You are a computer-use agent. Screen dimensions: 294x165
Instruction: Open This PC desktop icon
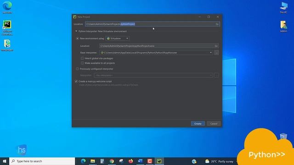click(x=283, y=7)
